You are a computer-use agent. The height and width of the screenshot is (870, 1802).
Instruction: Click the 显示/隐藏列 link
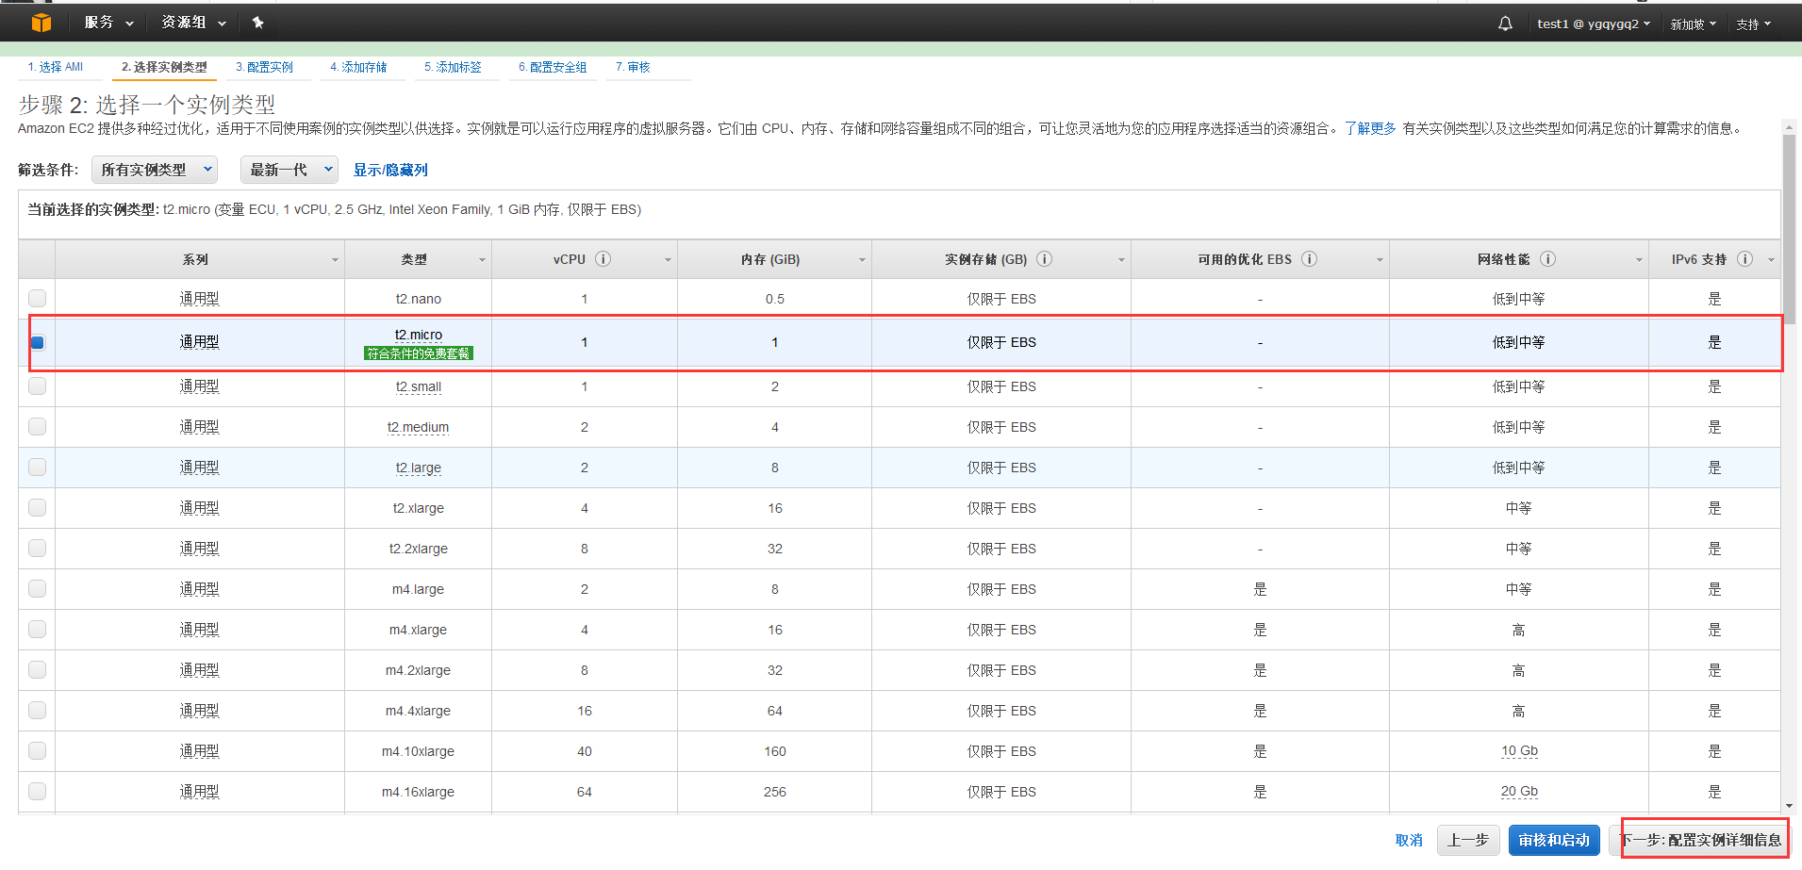[390, 170]
